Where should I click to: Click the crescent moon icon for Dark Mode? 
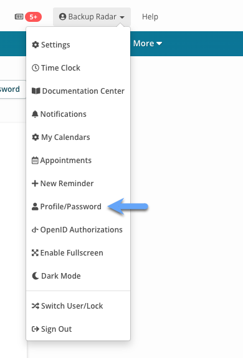36,276
